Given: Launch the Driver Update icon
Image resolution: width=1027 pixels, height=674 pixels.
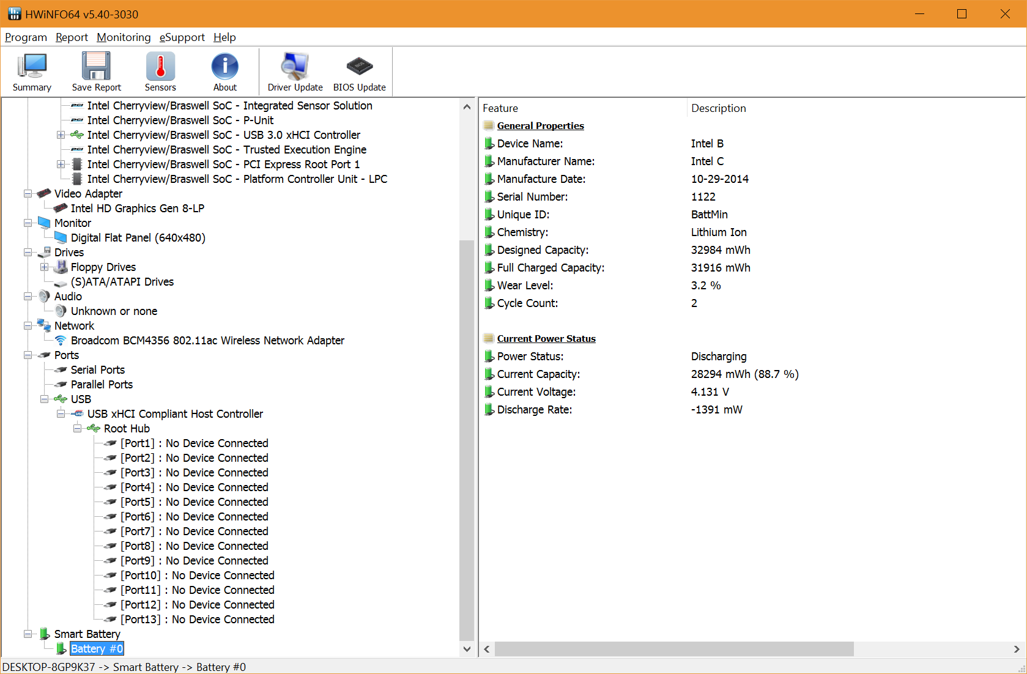Looking at the screenshot, I should pos(295,66).
